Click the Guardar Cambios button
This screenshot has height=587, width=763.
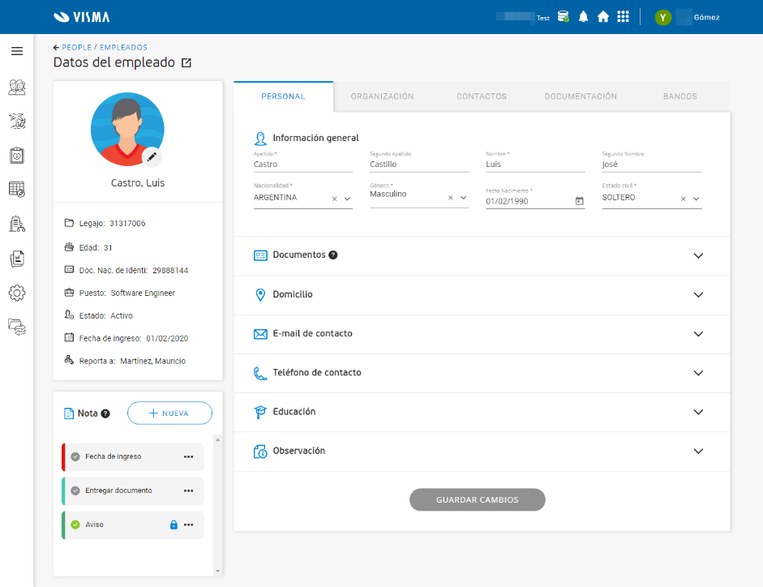[477, 499]
